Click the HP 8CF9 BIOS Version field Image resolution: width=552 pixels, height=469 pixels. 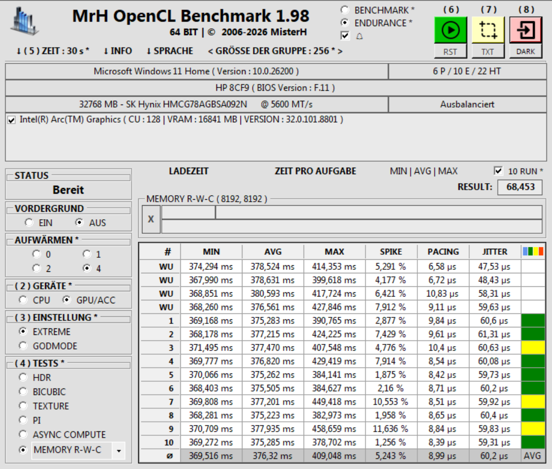[x=275, y=88]
